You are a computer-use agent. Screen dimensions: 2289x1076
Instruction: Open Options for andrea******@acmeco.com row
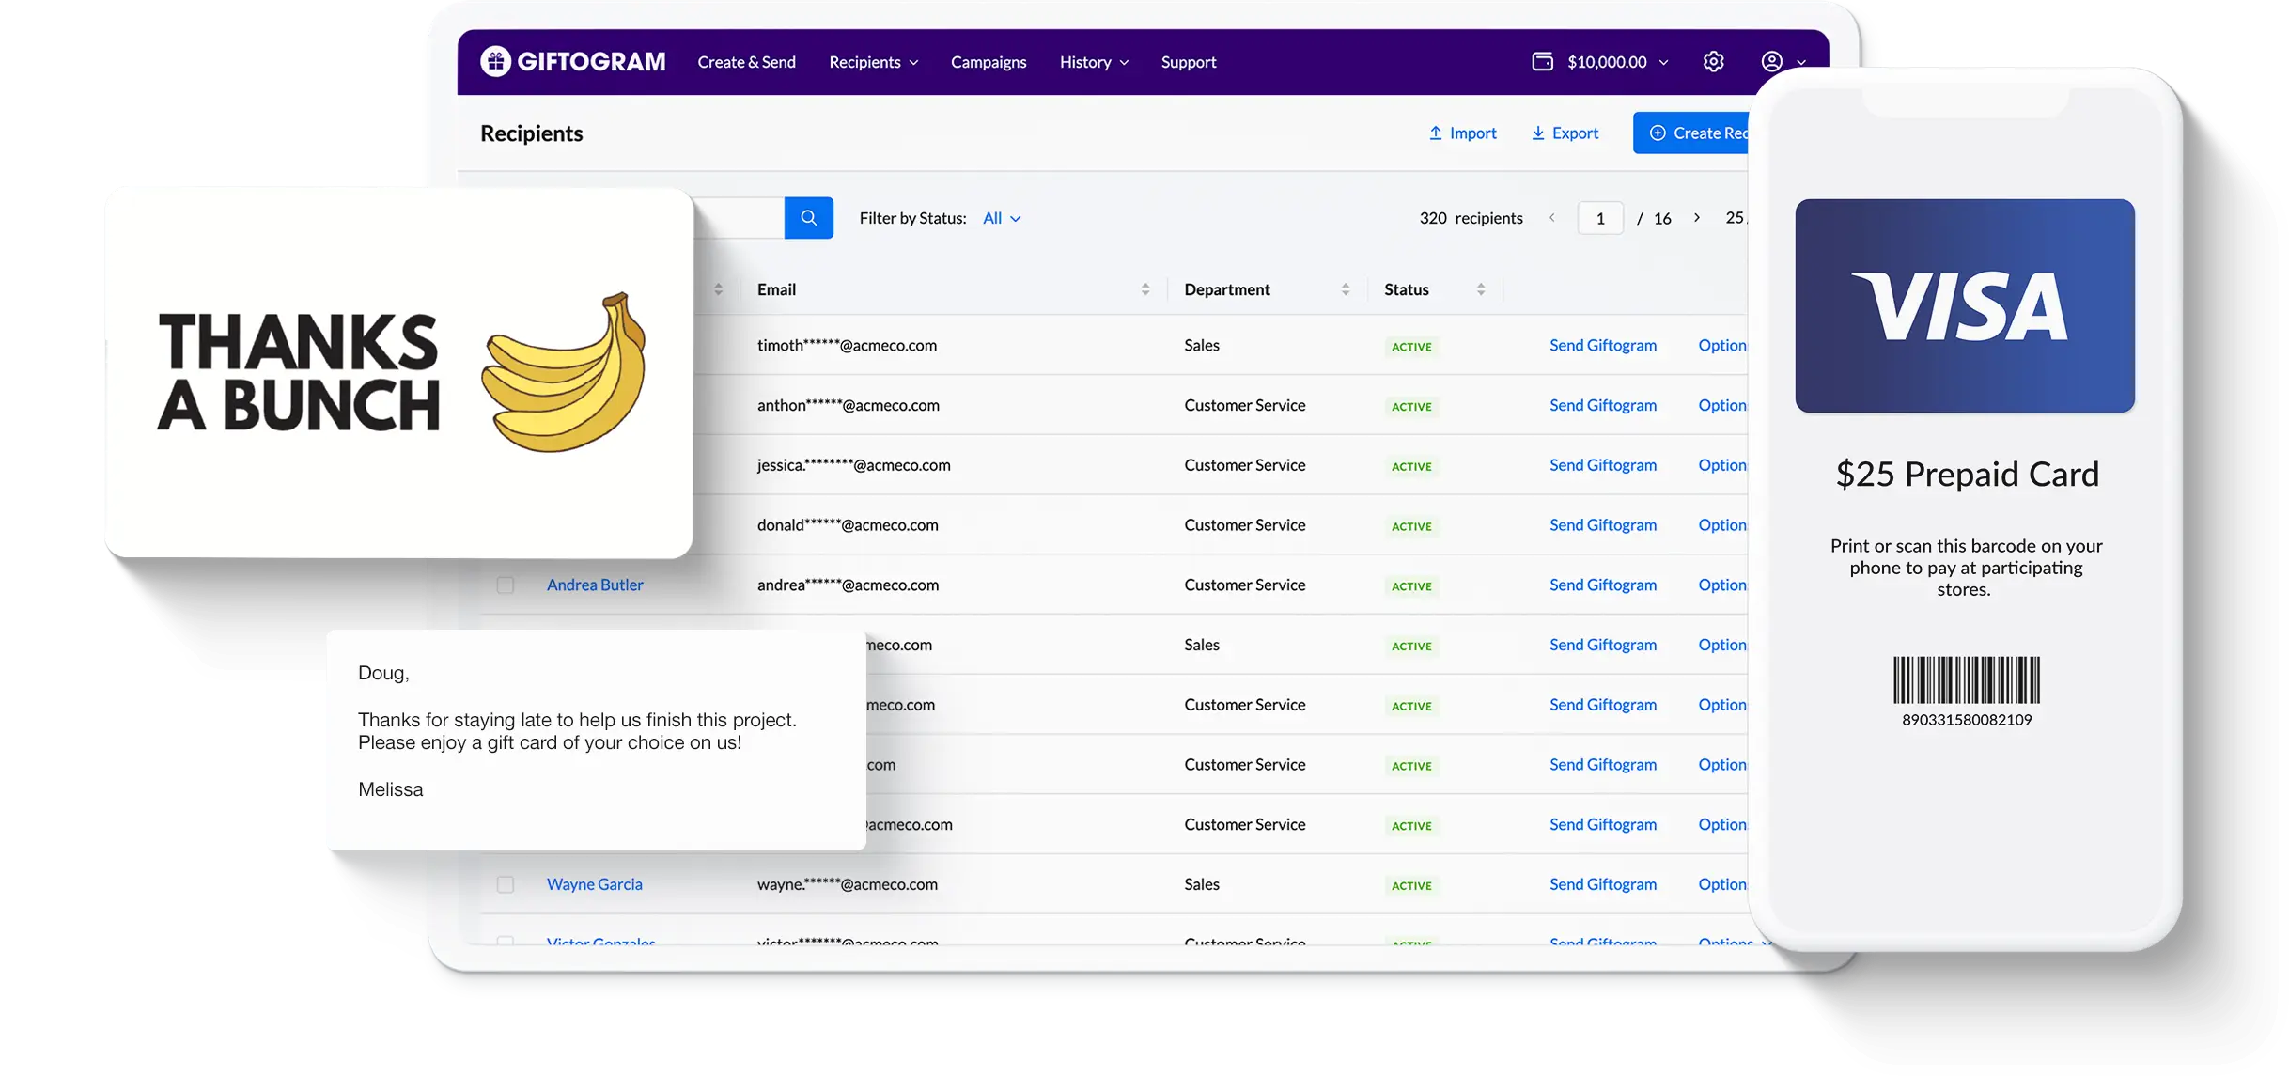click(x=1721, y=585)
